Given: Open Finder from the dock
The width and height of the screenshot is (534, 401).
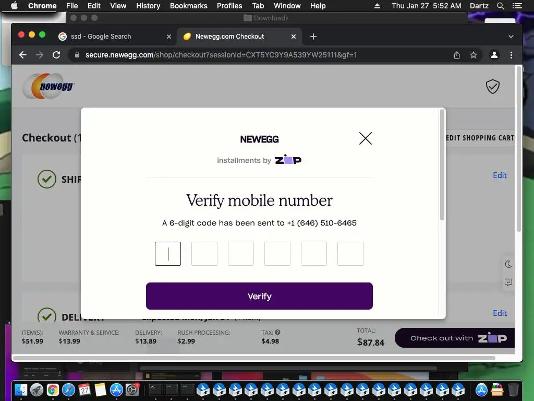Looking at the screenshot, I should (21, 390).
